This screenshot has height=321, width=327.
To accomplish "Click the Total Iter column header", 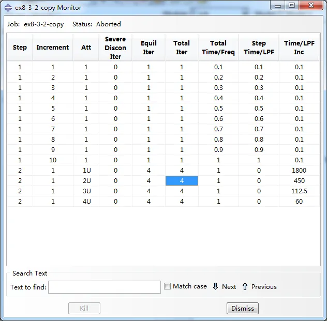I will pyautogui.click(x=182, y=48).
